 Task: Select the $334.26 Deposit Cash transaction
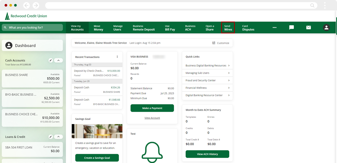click(97, 90)
